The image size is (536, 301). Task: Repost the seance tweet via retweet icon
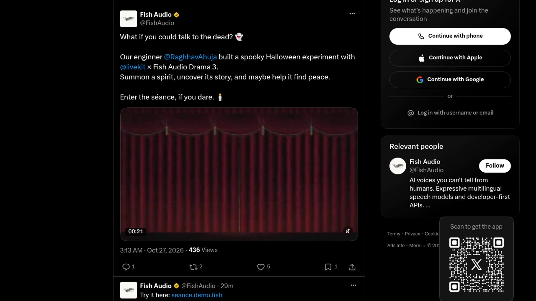pyautogui.click(x=193, y=267)
